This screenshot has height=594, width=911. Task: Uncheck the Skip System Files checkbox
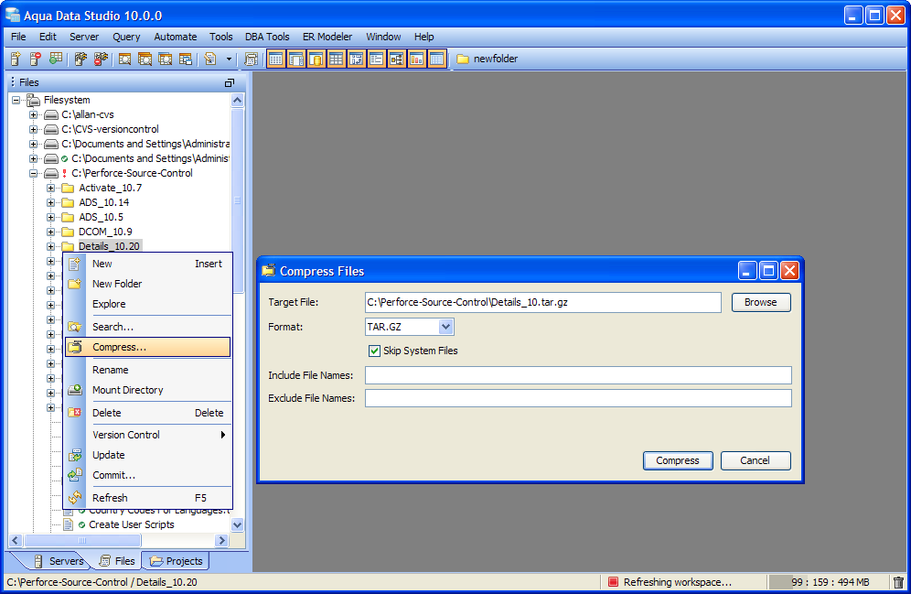click(375, 351)
